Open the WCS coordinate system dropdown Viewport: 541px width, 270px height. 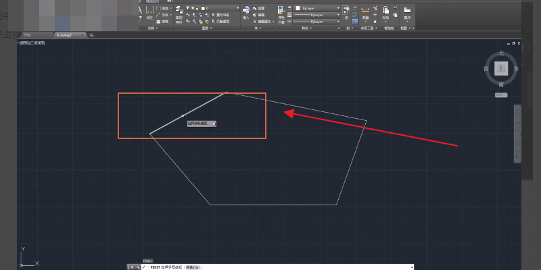coord(501,95)
